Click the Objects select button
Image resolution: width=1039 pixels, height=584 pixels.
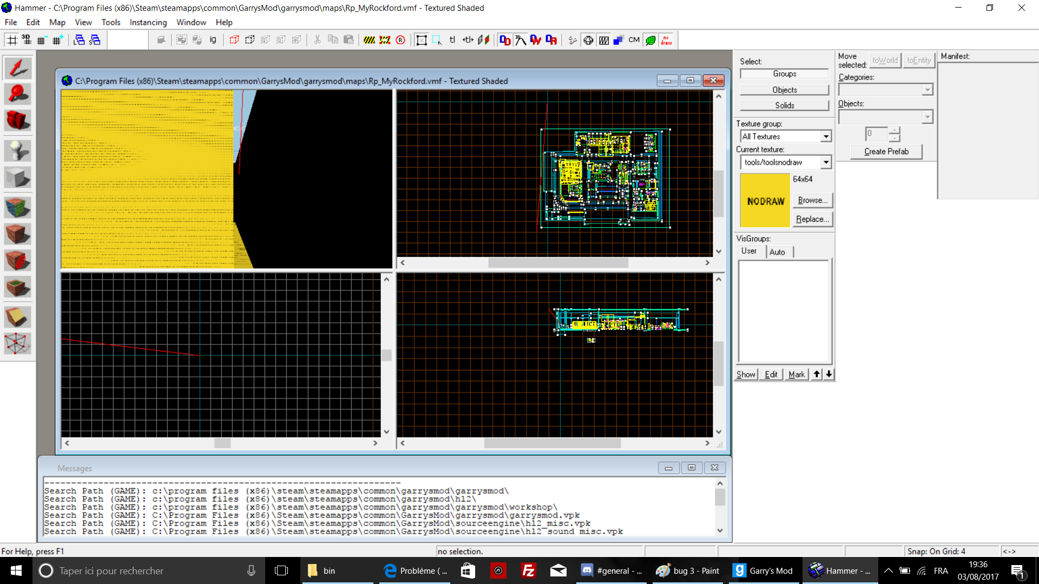[x=784, y=90]
